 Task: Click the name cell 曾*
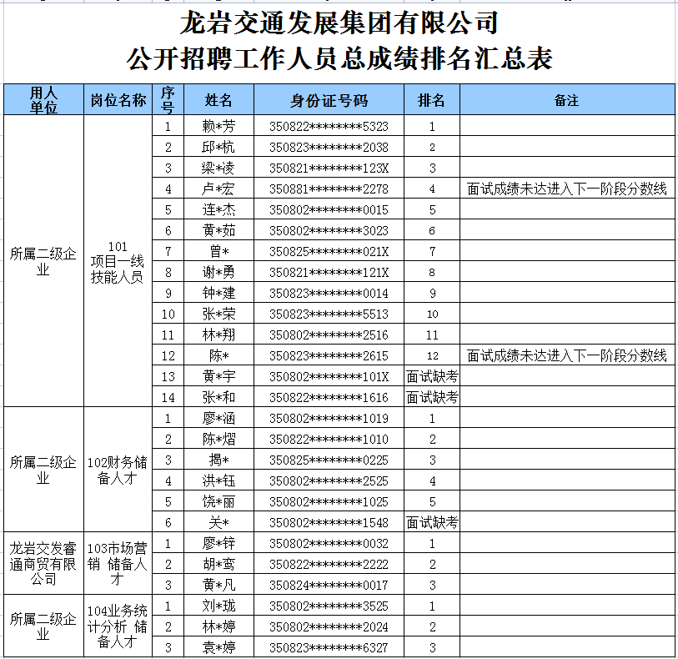click(x=218, y=251)
